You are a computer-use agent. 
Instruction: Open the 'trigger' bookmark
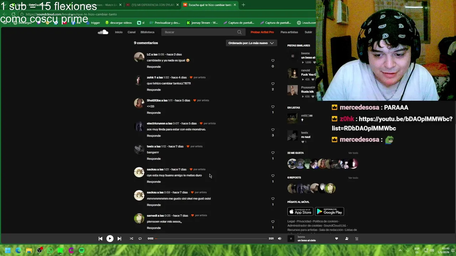coord(93,23)
